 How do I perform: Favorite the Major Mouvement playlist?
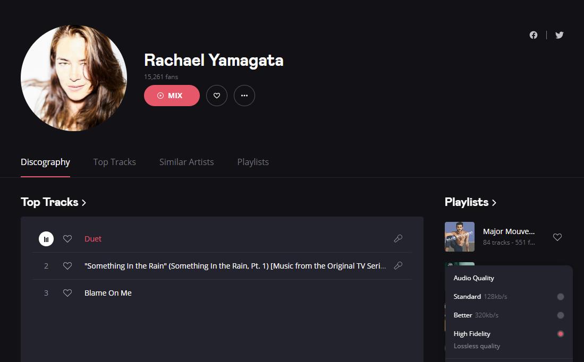(557, 237)
